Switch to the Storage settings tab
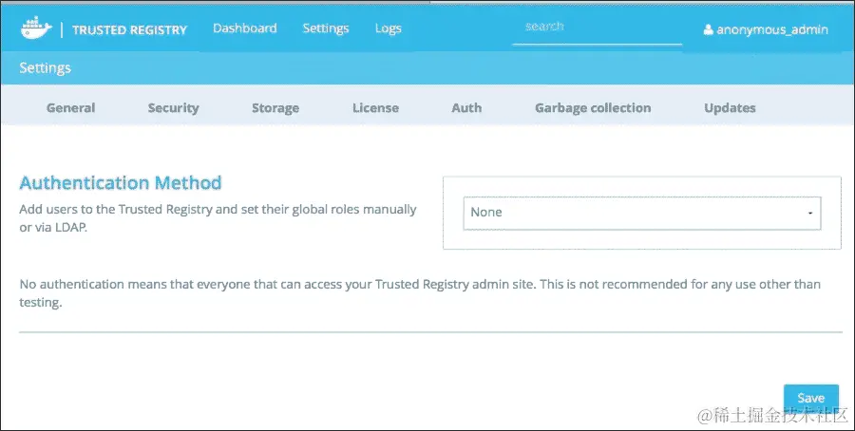Screen dimensions: 855x431 275,108
